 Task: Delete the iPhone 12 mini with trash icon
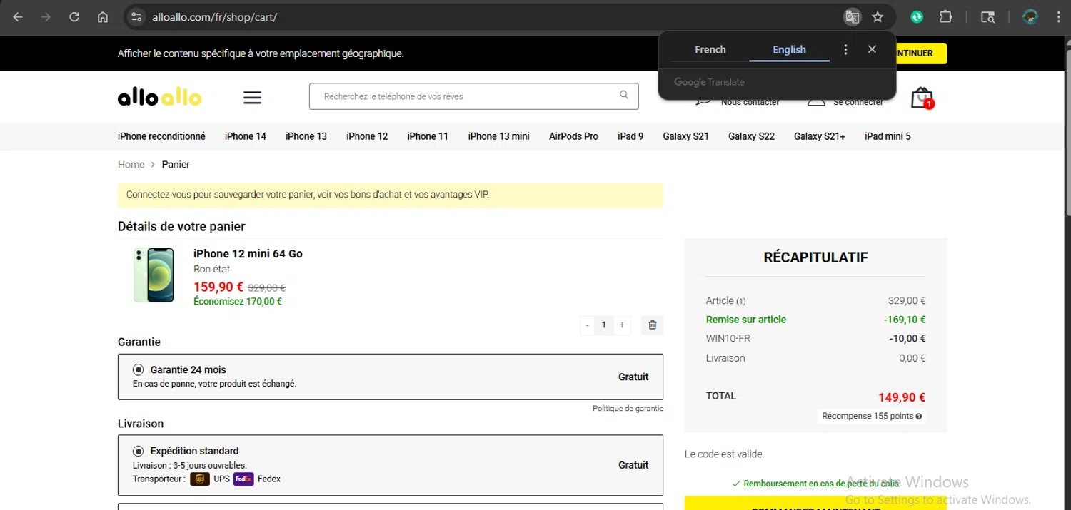coord(652,325)
